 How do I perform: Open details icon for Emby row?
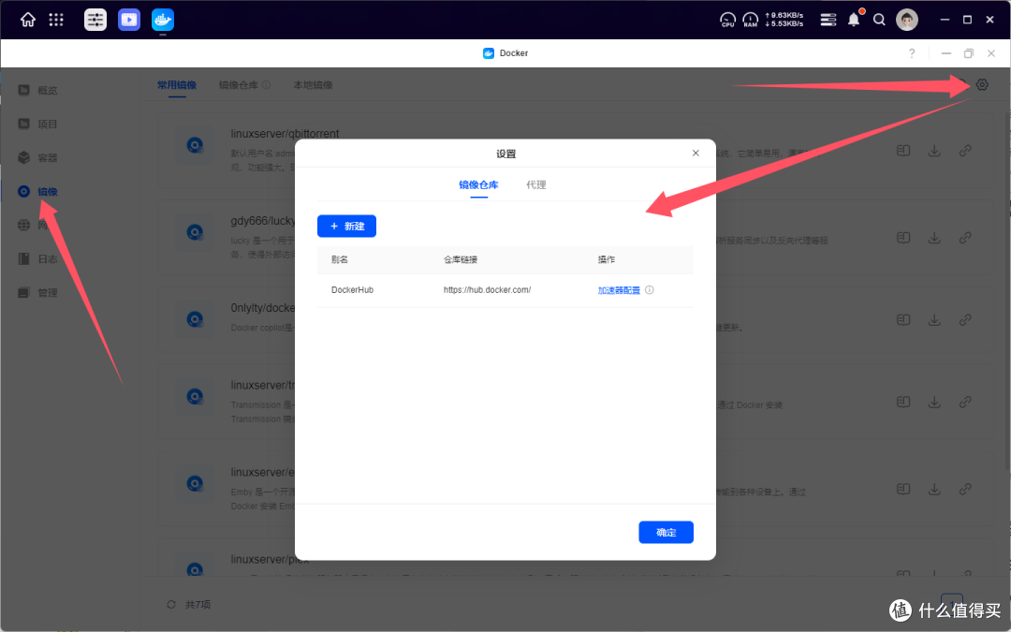point(903,489)
